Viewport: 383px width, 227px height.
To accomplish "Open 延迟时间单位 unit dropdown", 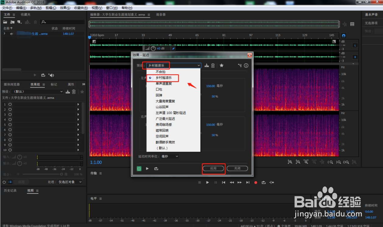I will click(170, 156).
